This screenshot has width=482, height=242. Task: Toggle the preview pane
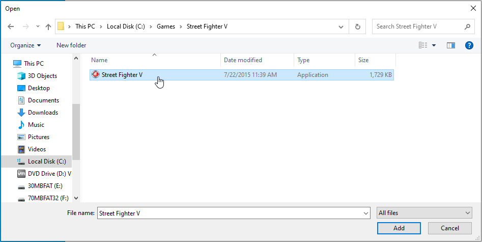(451, 45)
